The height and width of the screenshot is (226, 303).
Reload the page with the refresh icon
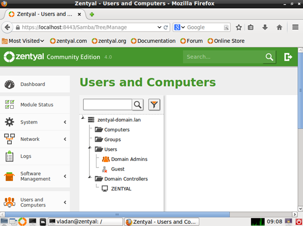coord(165,27)
